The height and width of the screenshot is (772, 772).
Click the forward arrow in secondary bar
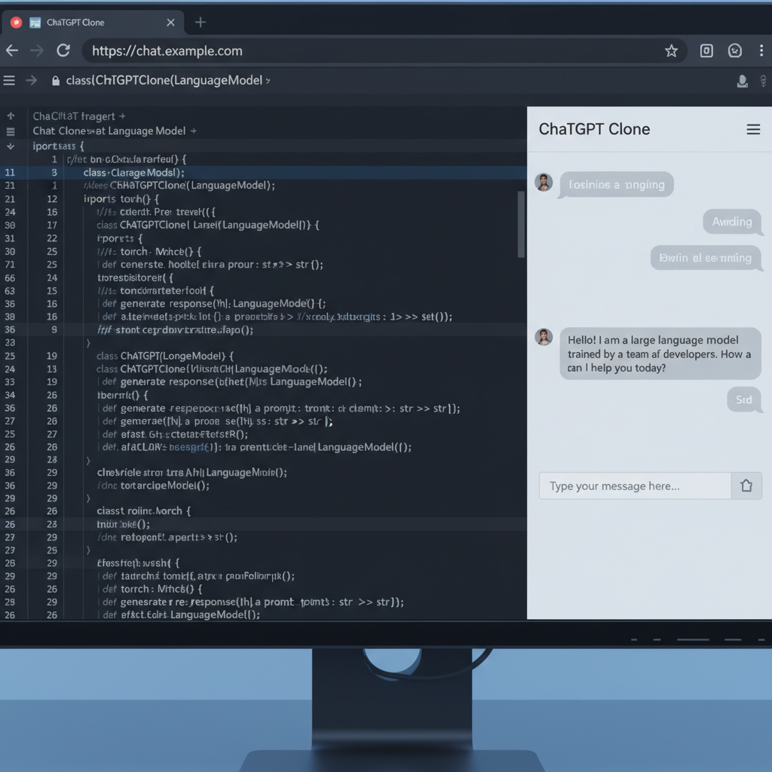pos(31,80)
